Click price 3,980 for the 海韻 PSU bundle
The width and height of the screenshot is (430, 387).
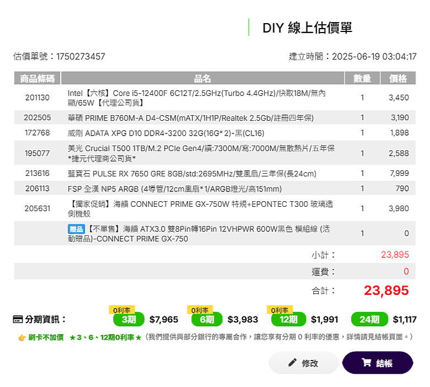click(399, 209)
